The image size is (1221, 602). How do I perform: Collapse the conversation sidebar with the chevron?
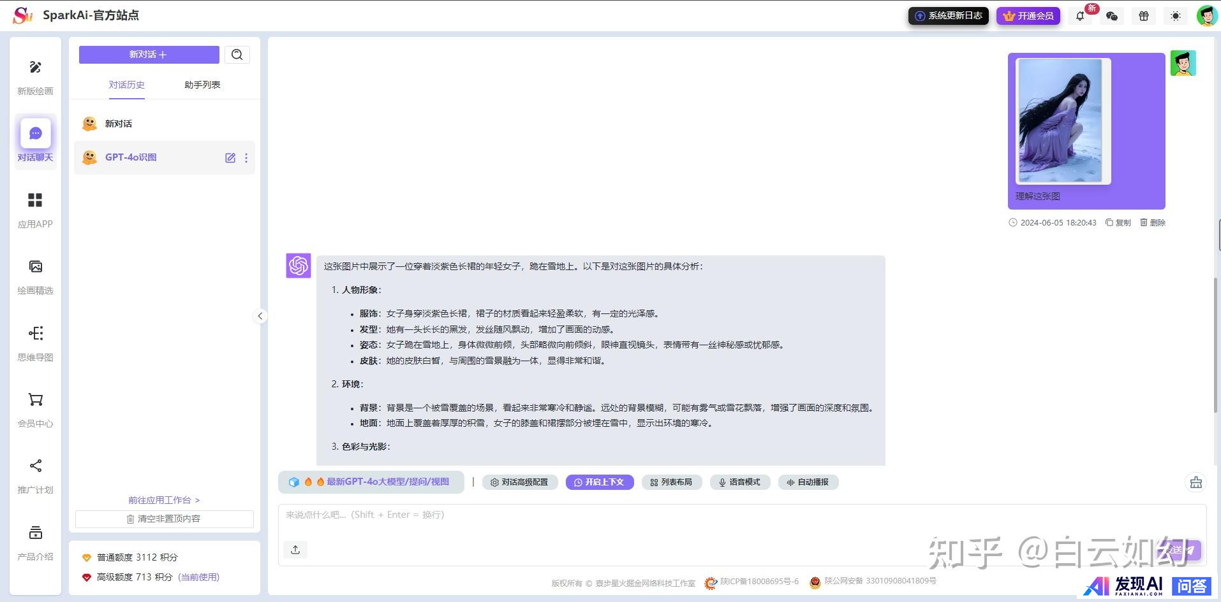pos(260,316)
